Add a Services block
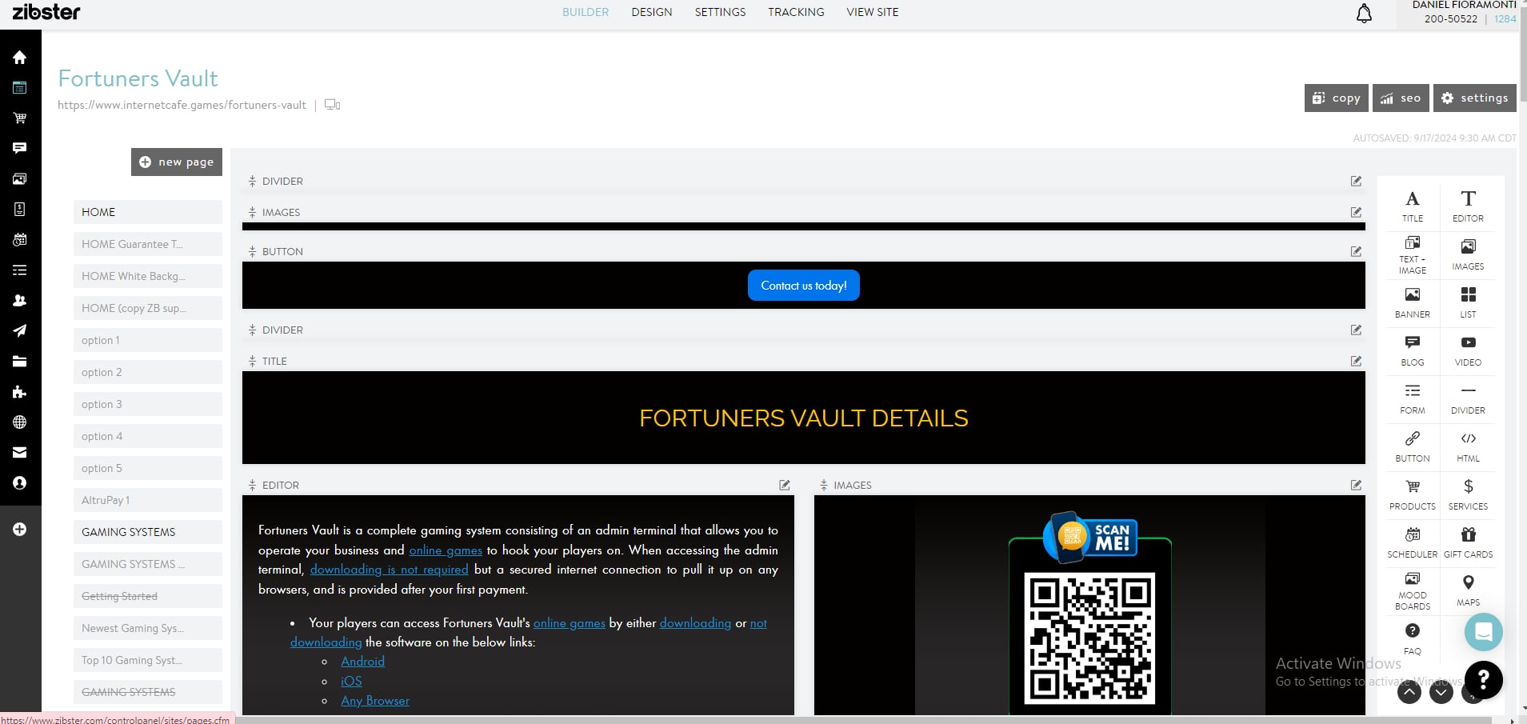Screen dimensions: 1527x724 1468,494
